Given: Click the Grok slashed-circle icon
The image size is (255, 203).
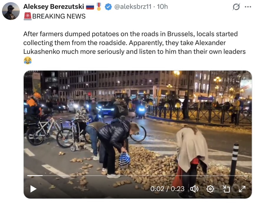Looking at the screenshot, I should coord(236,7).
